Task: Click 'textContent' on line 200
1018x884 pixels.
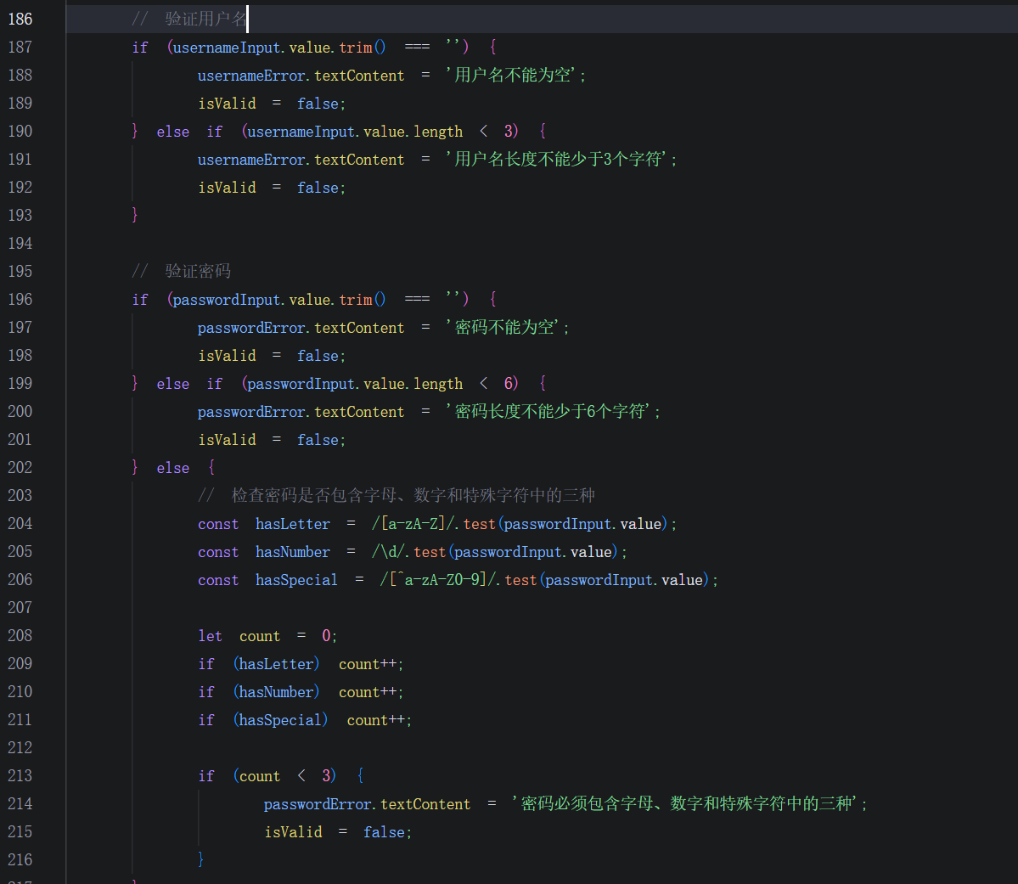Action: click(x=359, y=412)
